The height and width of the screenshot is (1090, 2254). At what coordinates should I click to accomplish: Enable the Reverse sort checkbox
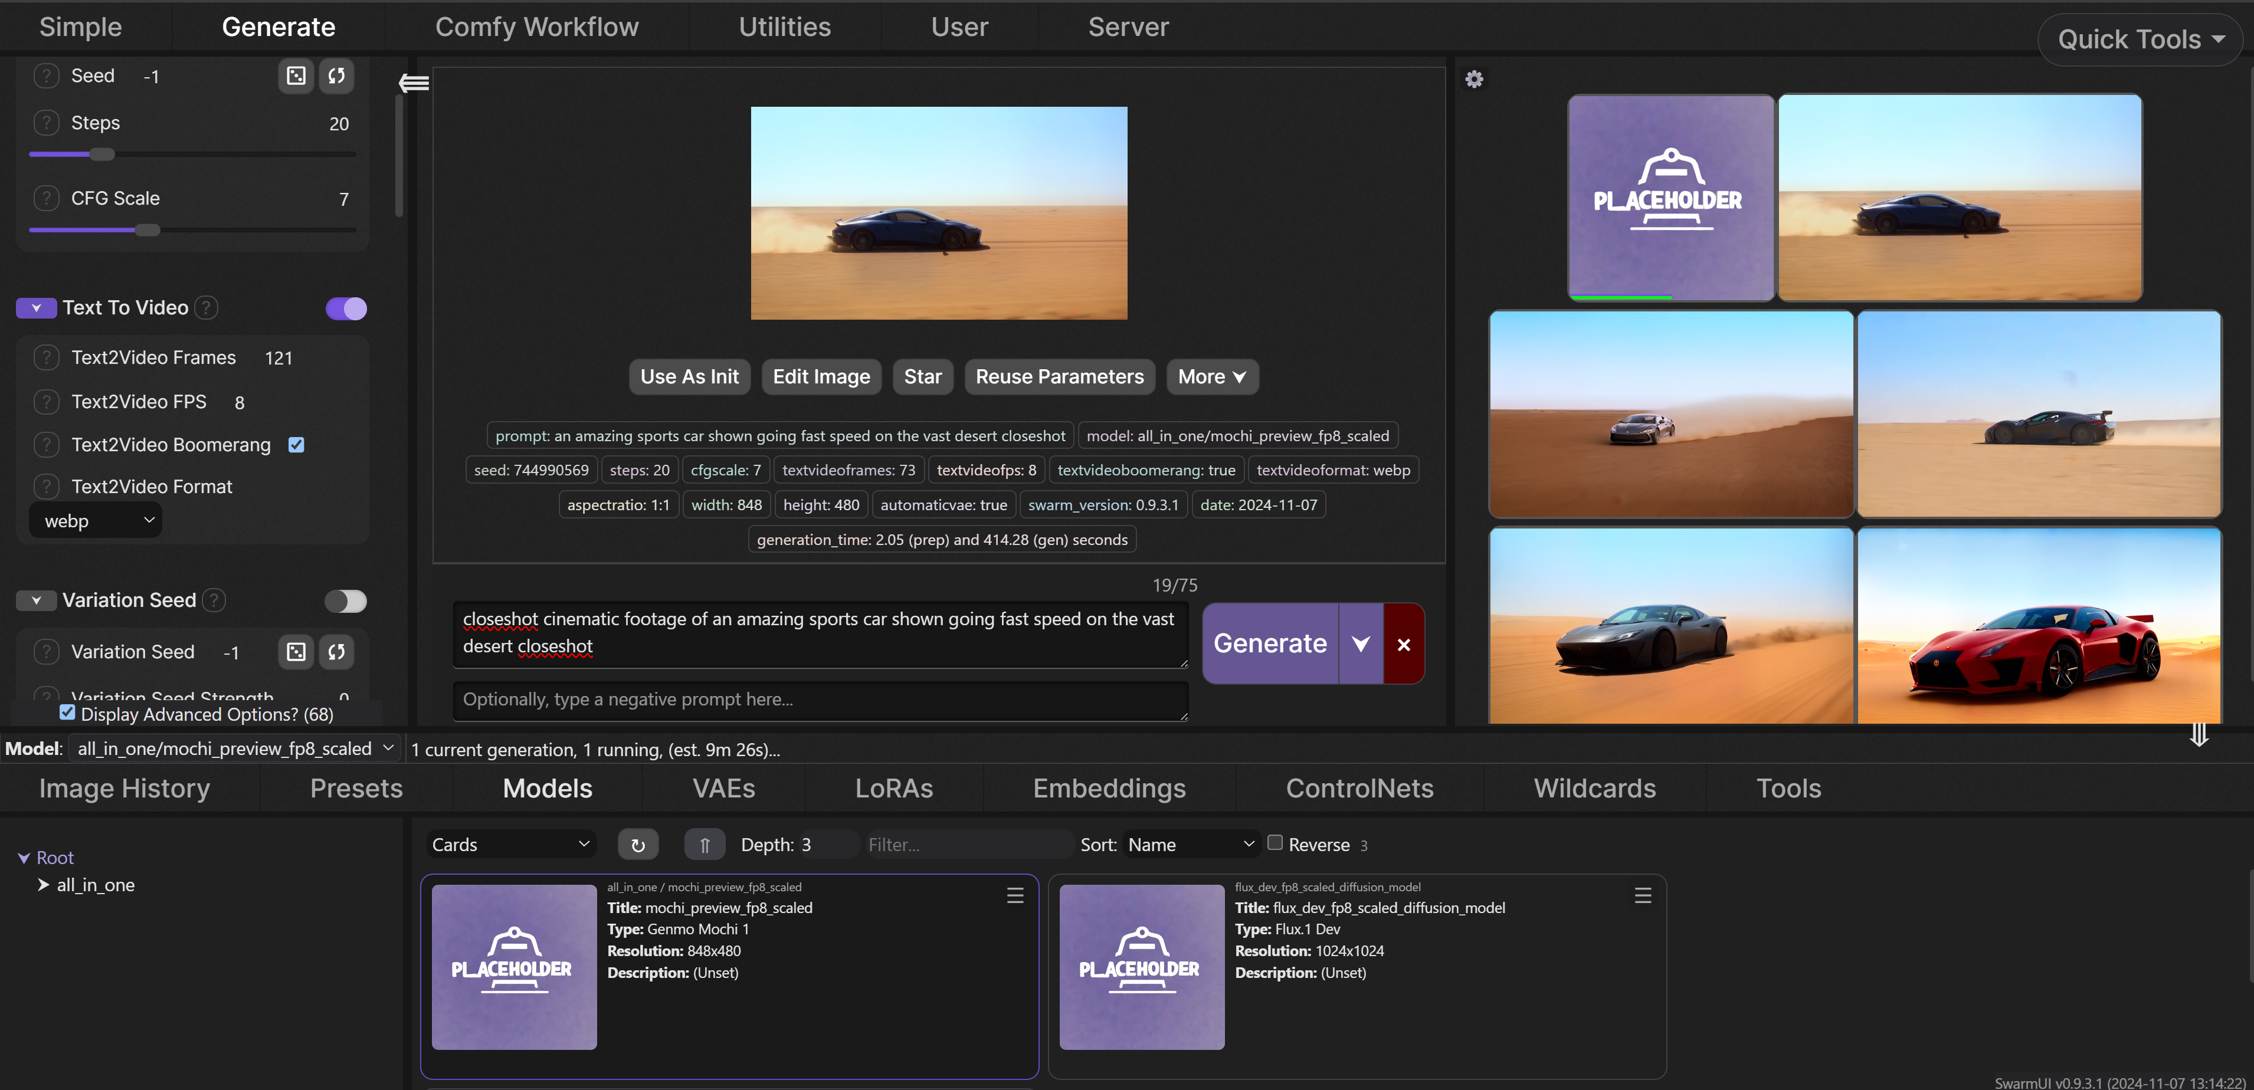click(1274, 842)
